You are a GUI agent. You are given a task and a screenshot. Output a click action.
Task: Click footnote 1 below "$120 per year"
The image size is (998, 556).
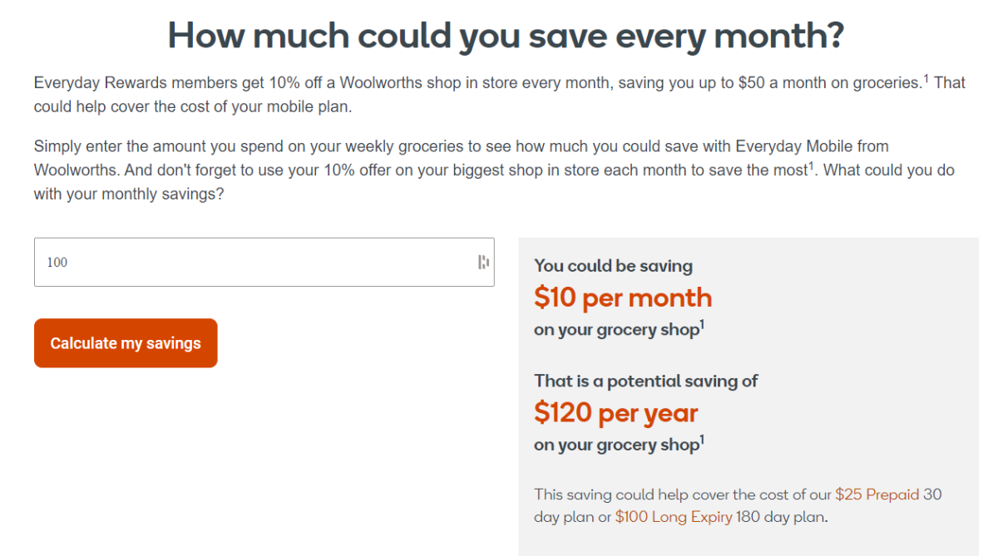(702, 440)
